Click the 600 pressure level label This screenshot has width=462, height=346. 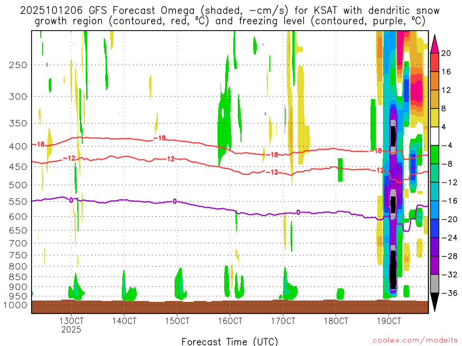point(18,217)
